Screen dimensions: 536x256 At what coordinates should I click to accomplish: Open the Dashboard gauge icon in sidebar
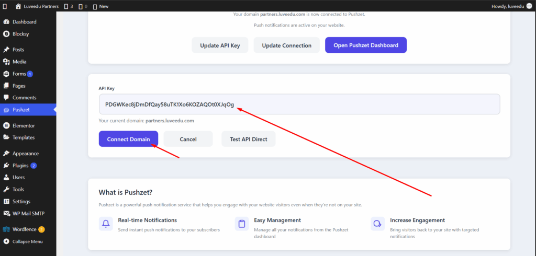tap(6, 22)
